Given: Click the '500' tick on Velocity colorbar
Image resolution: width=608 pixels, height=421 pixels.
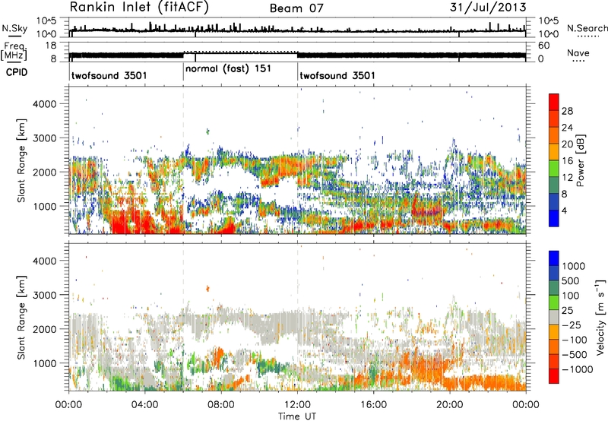Looking at the screenshot, I should 570,280.
